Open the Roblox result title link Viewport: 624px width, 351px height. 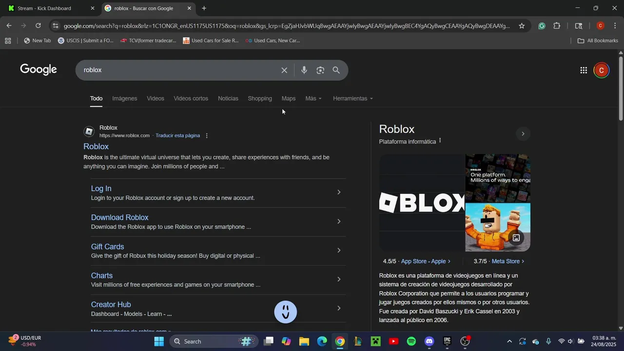(96, 146)
